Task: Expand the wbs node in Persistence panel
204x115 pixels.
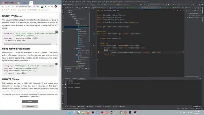Action: pyautogui.click(x=65, y=71)
